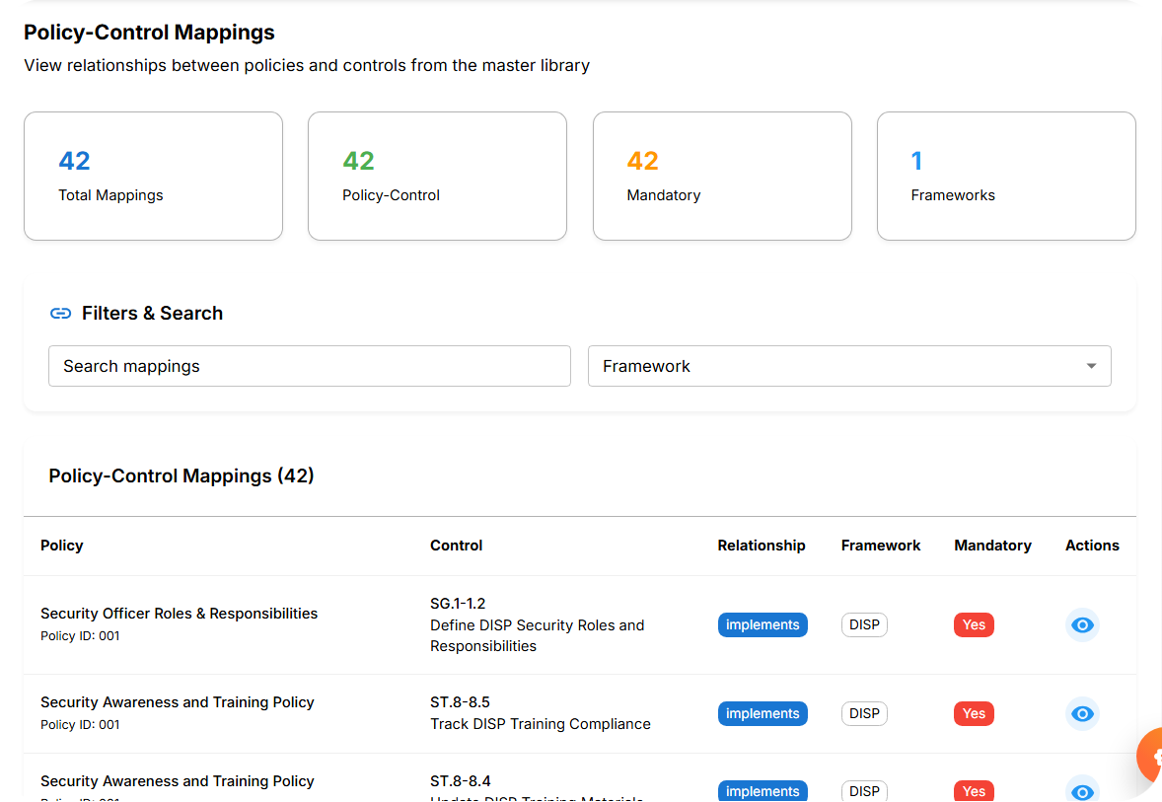Click Policy ID: 001 under Security Officer Roles
Viewport: 1162px width, 802px height.
(79, 636)
